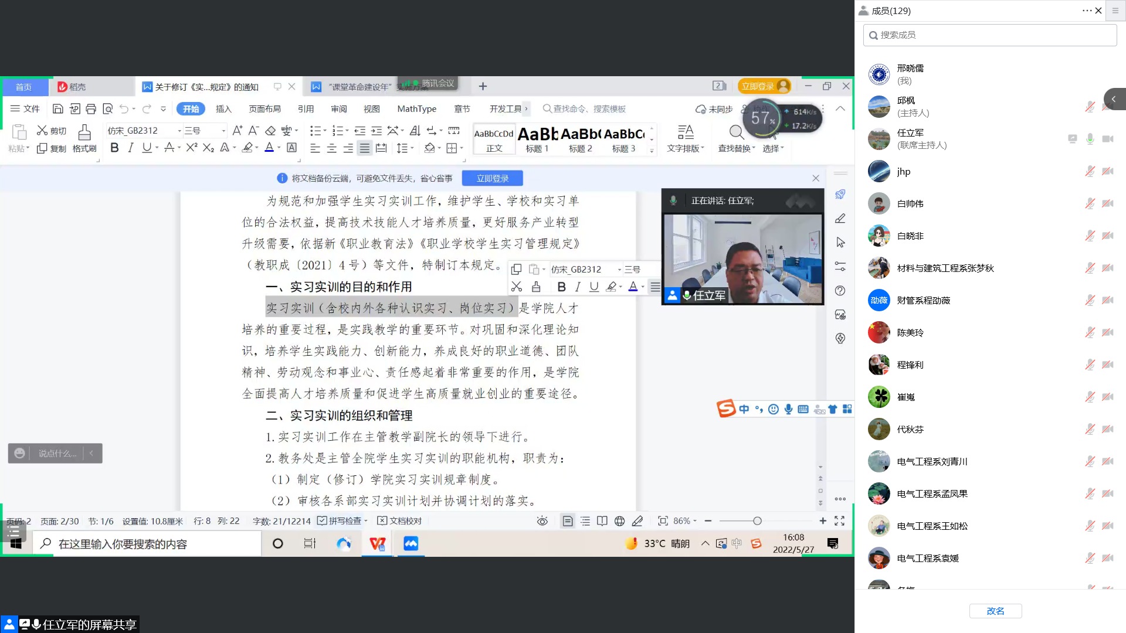This screenshot has width=1126, height=633.
Task: Apply Subscript X₂ formatting
Action: pyautogui.click(x=208, y=148)
